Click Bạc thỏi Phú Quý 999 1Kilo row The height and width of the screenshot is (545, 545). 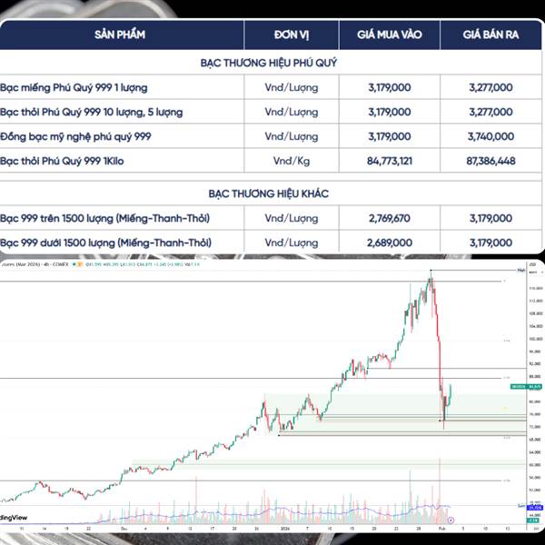pyautogui.click(x=271, y=161)
